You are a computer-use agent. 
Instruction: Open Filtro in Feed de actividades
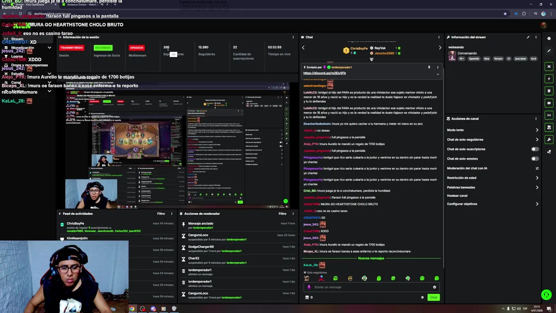[161, 213]
